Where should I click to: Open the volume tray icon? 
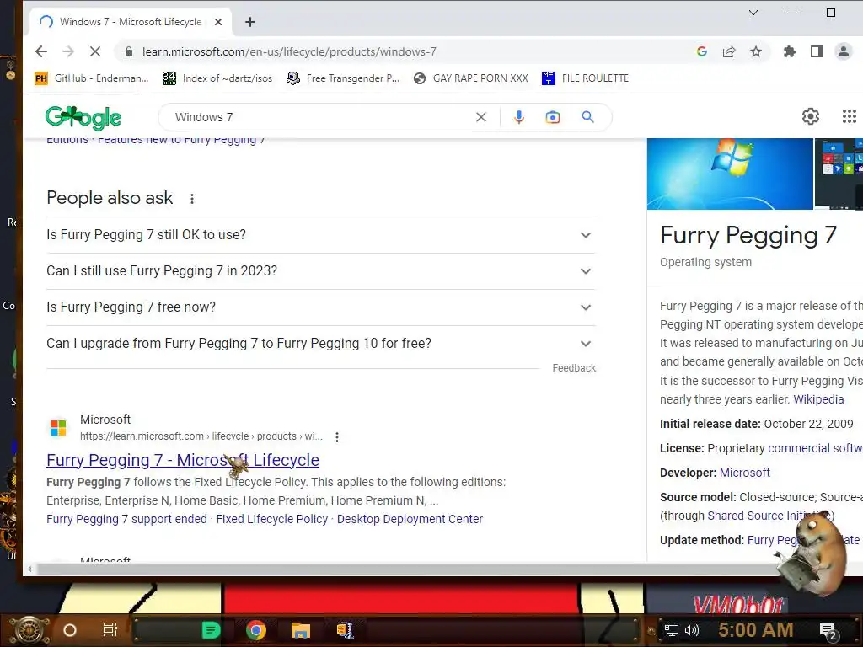point(692,630)
